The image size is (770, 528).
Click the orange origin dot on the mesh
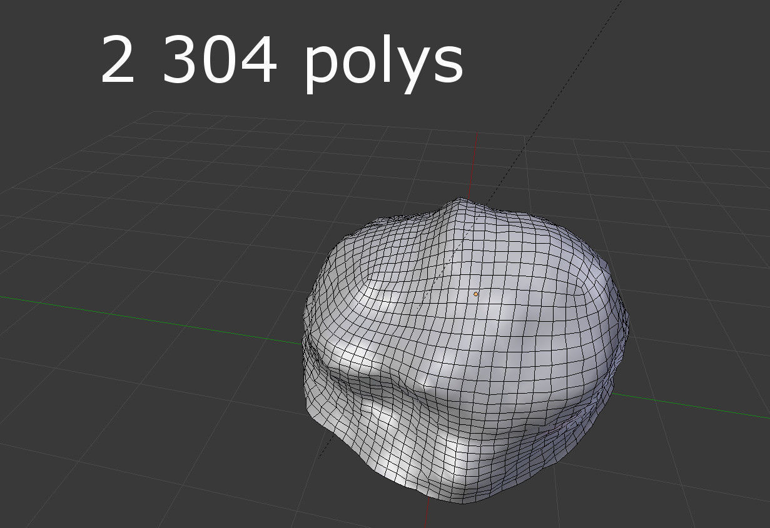476,294
